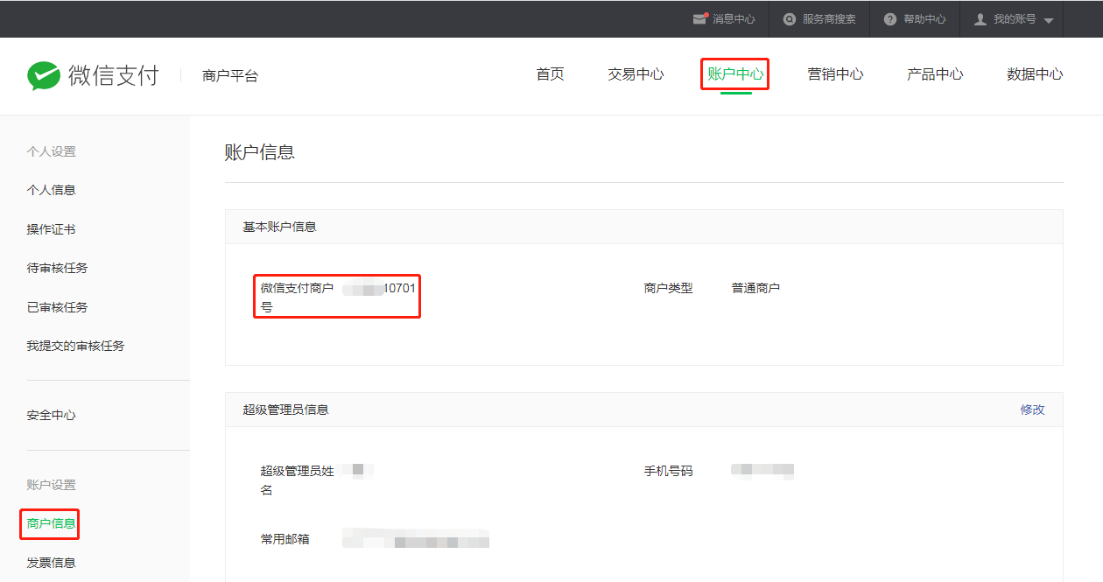Open 我提交的审核任务 in sidebar
This screenshot has width=1103, height=582.
click(75, 346)
